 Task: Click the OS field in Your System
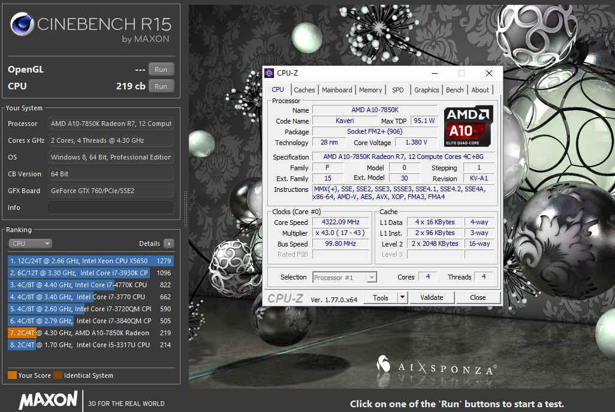coord(111,157)
